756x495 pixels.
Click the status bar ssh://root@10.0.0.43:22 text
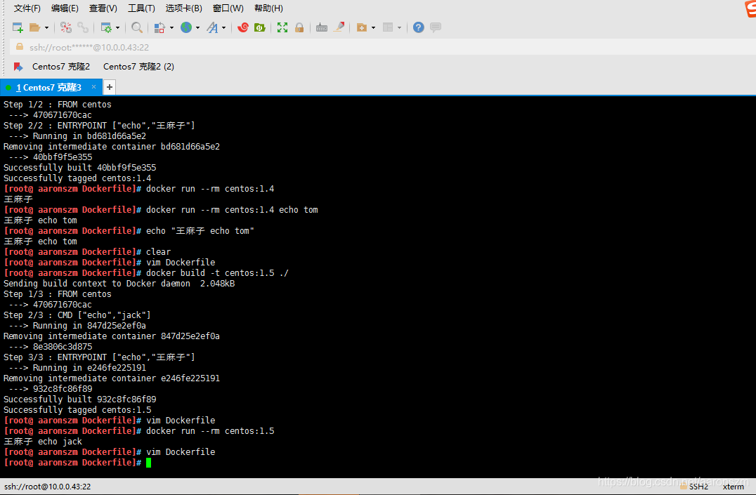[x=47, y=487]
